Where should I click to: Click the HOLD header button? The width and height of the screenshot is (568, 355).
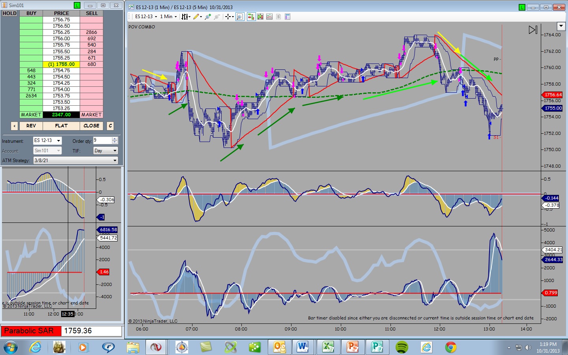pos(10,13)
